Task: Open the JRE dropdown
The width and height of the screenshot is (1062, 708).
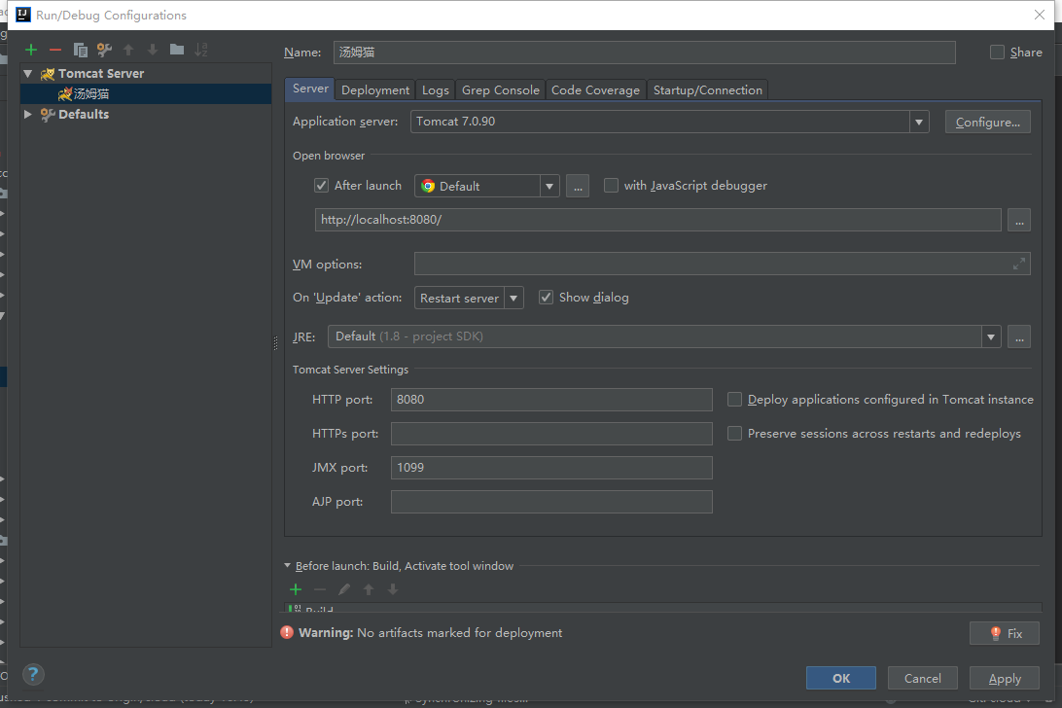Action: coord(991,336)
